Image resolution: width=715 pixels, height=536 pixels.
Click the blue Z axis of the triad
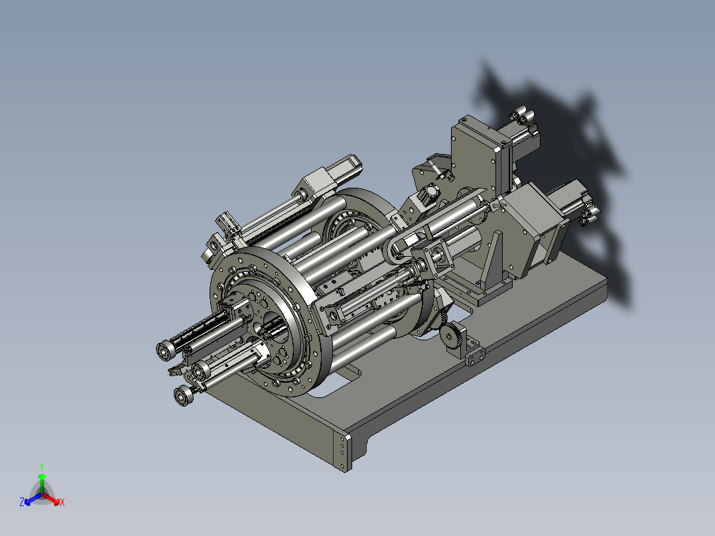(x=31, y=500)
